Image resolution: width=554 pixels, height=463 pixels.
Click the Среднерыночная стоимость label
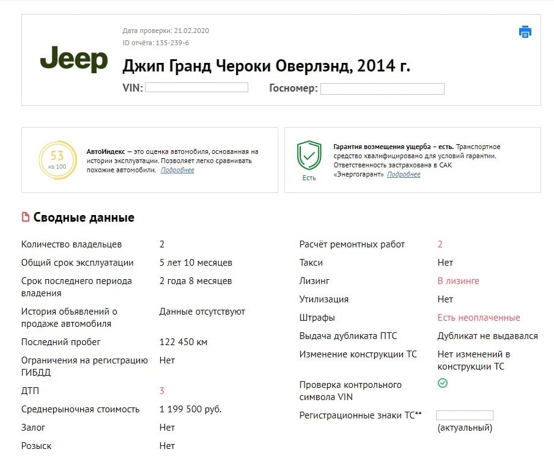pyautogui.click(x=80, y=409)
